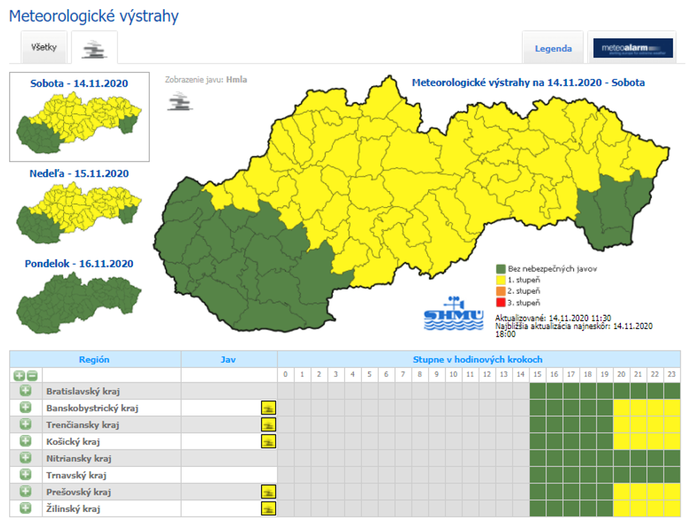Click fog icon in Košický kraj row

click(x=268, y=441)
